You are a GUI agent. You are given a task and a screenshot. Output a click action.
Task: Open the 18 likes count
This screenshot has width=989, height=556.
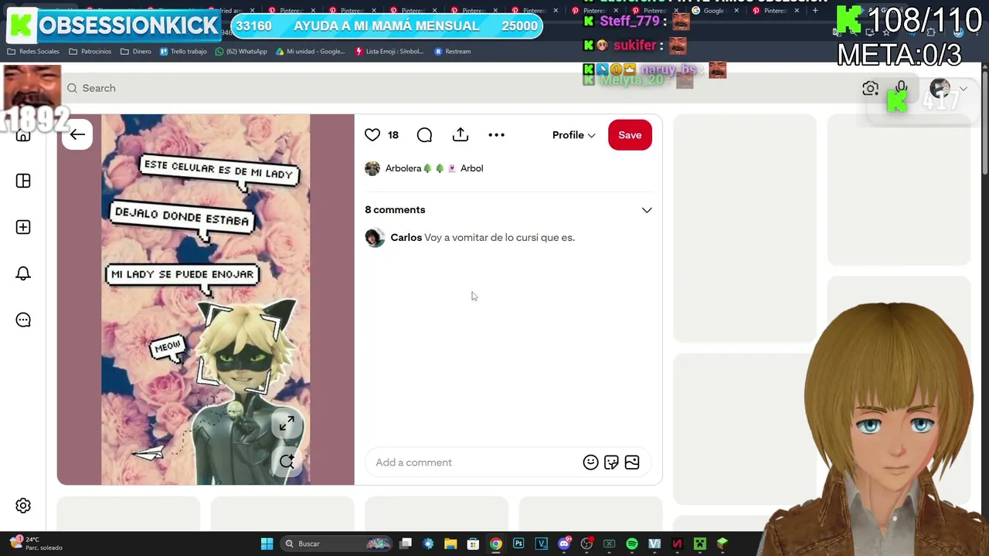click(x=393, y=135)
